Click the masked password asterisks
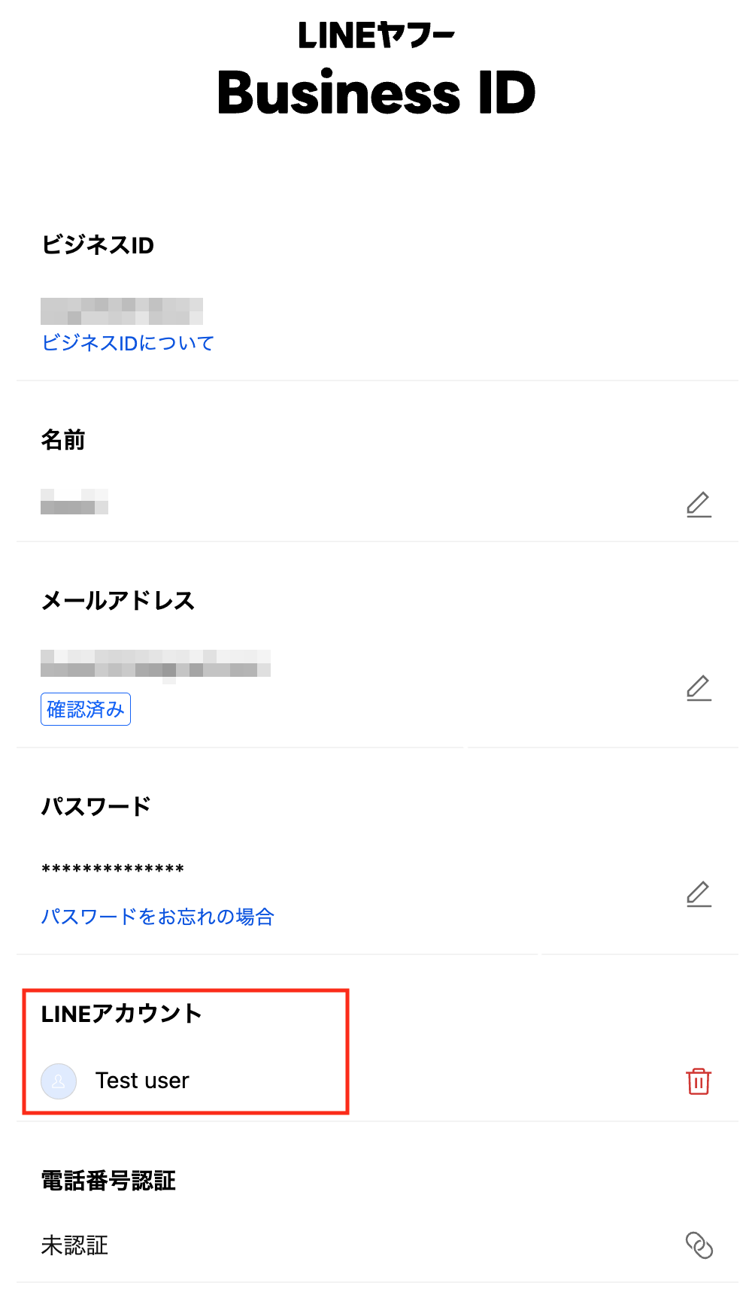 point(113,869)
